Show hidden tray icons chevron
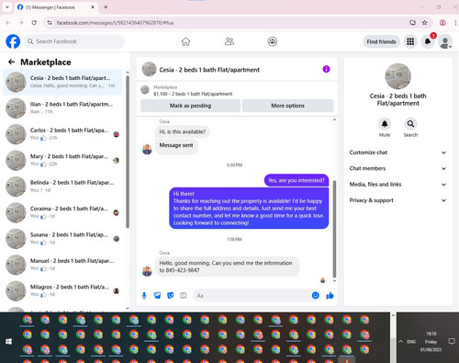 point(400,341)
